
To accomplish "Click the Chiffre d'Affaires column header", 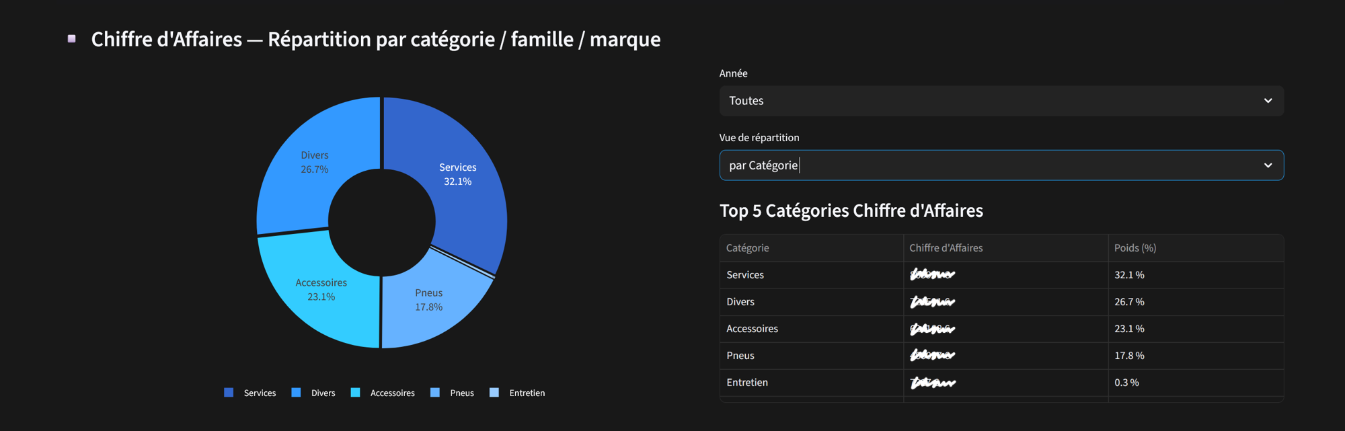I will pyautogui.click(x=946, y=248).
